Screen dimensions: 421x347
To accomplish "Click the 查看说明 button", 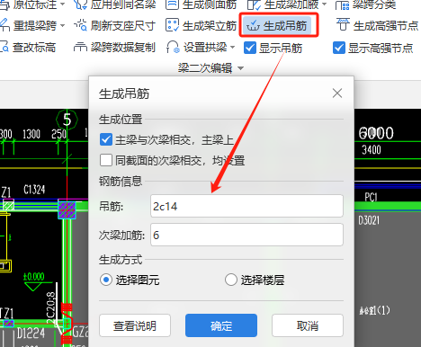I will pos(135,325).
